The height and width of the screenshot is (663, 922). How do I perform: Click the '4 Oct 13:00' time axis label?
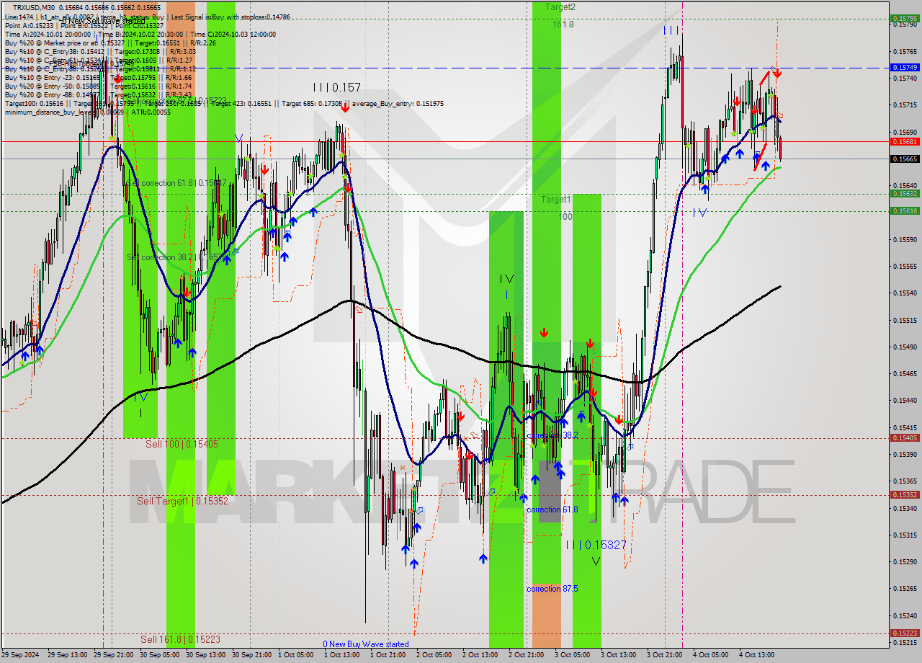tap(757, 655)
